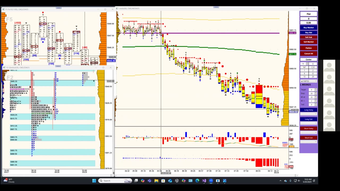This screenshot has height=191, width=340.
Task: Click the CLR quantity button
Action: (313, 67)
